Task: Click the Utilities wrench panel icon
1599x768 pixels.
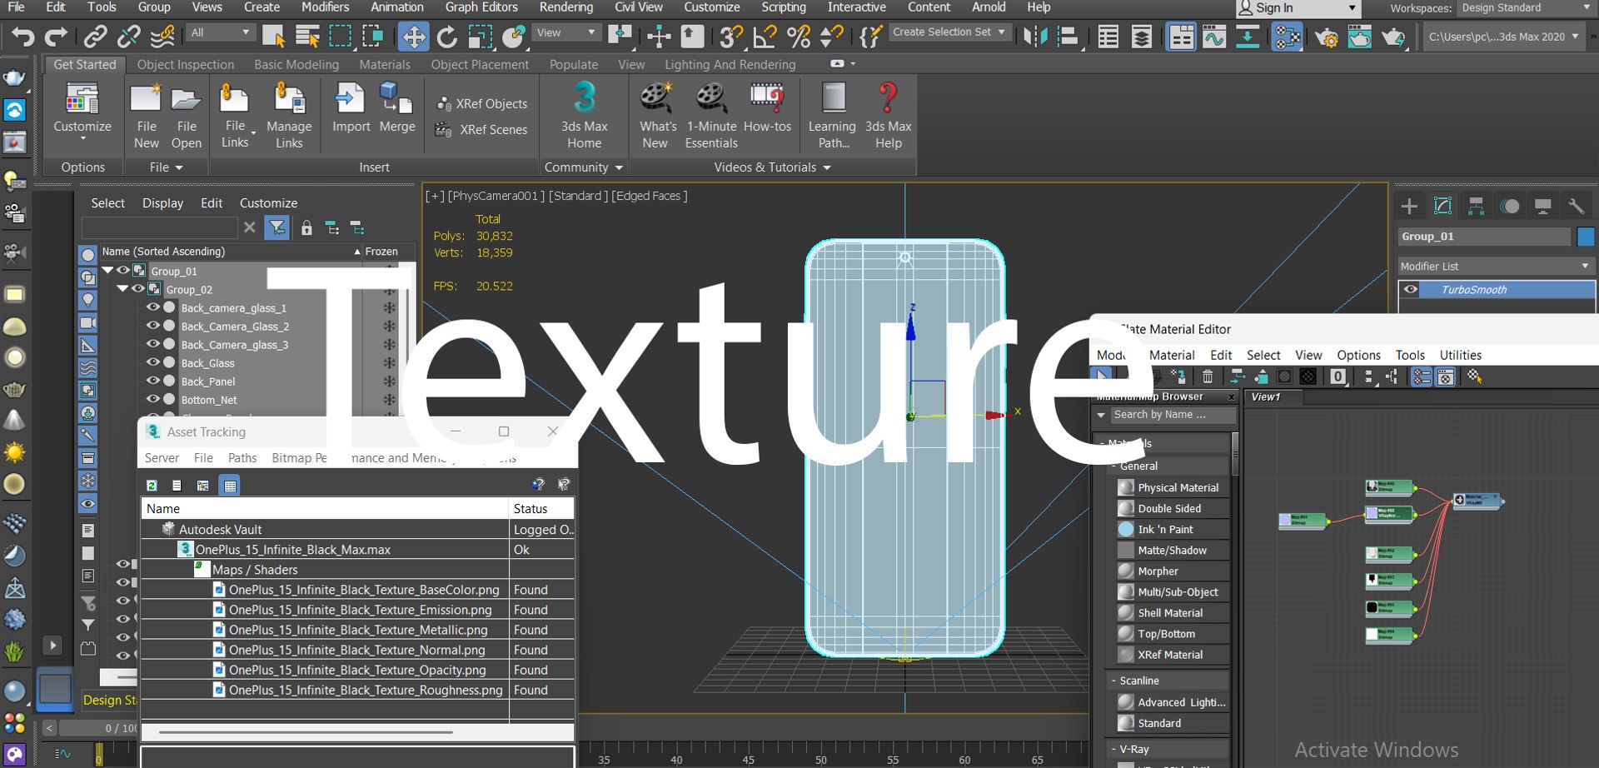Action: (x=1575, y=206)
